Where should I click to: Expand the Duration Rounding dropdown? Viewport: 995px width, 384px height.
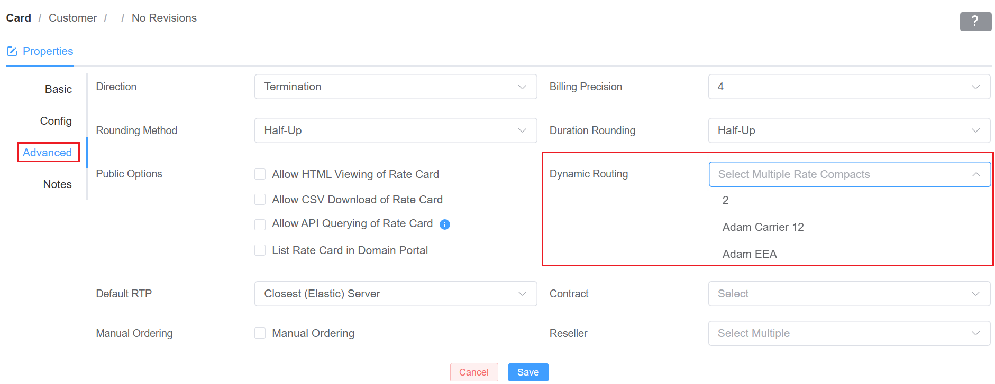pos(849,130)
